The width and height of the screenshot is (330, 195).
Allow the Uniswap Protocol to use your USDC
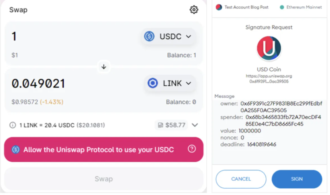tap(104, 150)
